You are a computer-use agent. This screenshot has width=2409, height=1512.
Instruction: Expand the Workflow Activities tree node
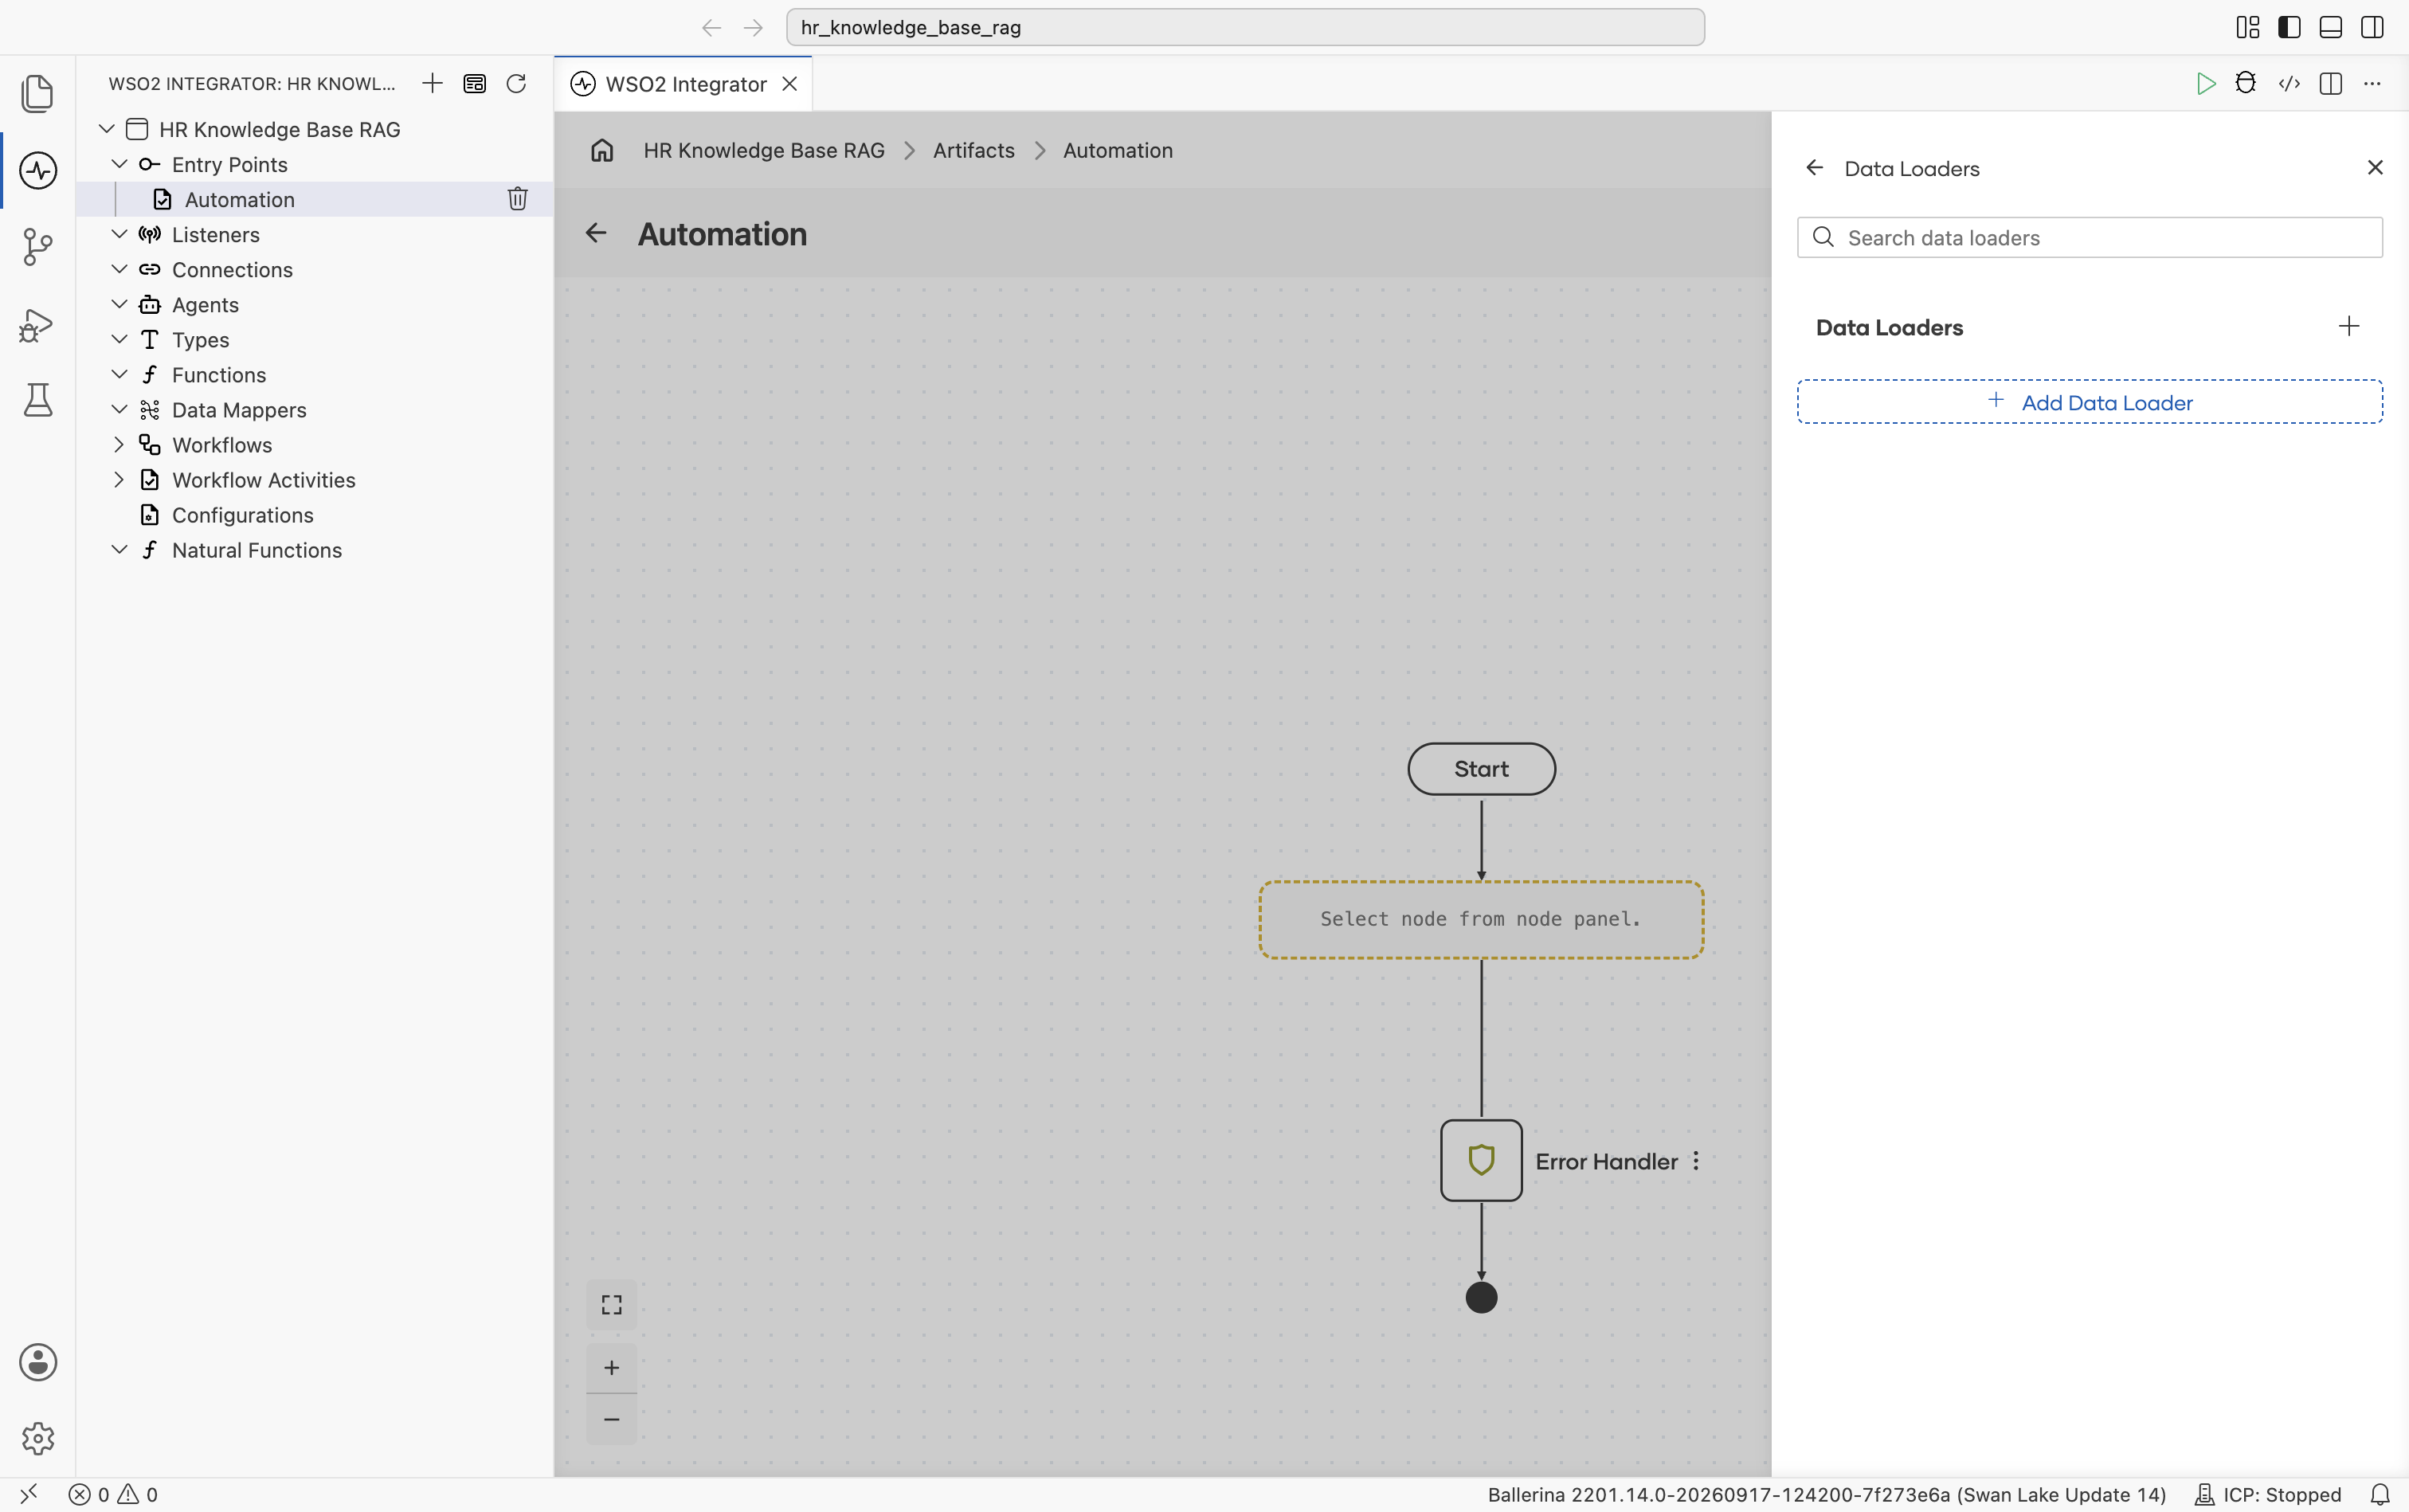pyautogui.click(x=119, y=479)
